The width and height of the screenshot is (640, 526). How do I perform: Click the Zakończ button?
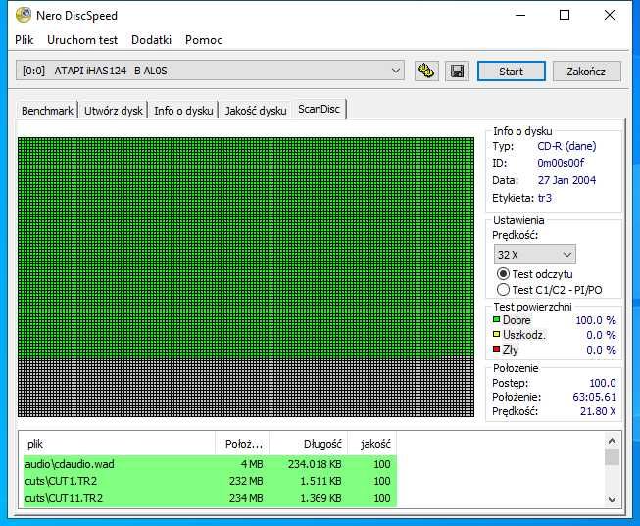click(586, 72)
